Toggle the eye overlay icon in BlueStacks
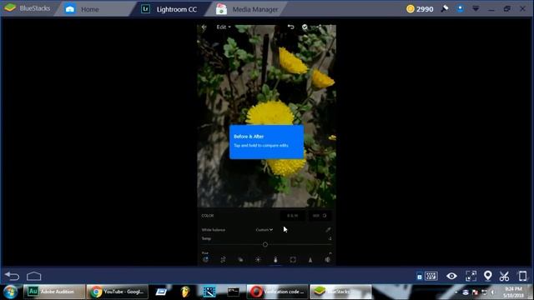Viewport: 534px width, 300px height. click(451, 276)
